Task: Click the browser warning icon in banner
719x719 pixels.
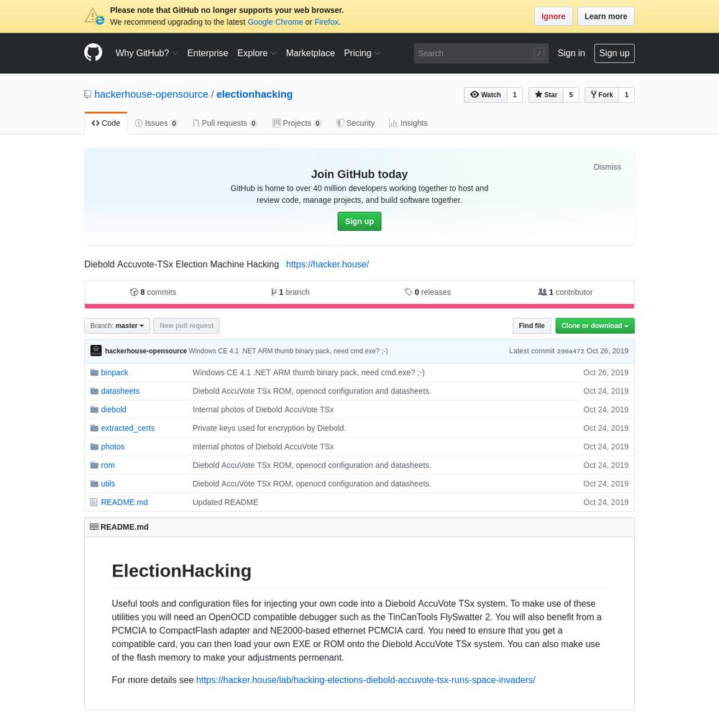Action: pyautogui.click(x=94, y=16)
